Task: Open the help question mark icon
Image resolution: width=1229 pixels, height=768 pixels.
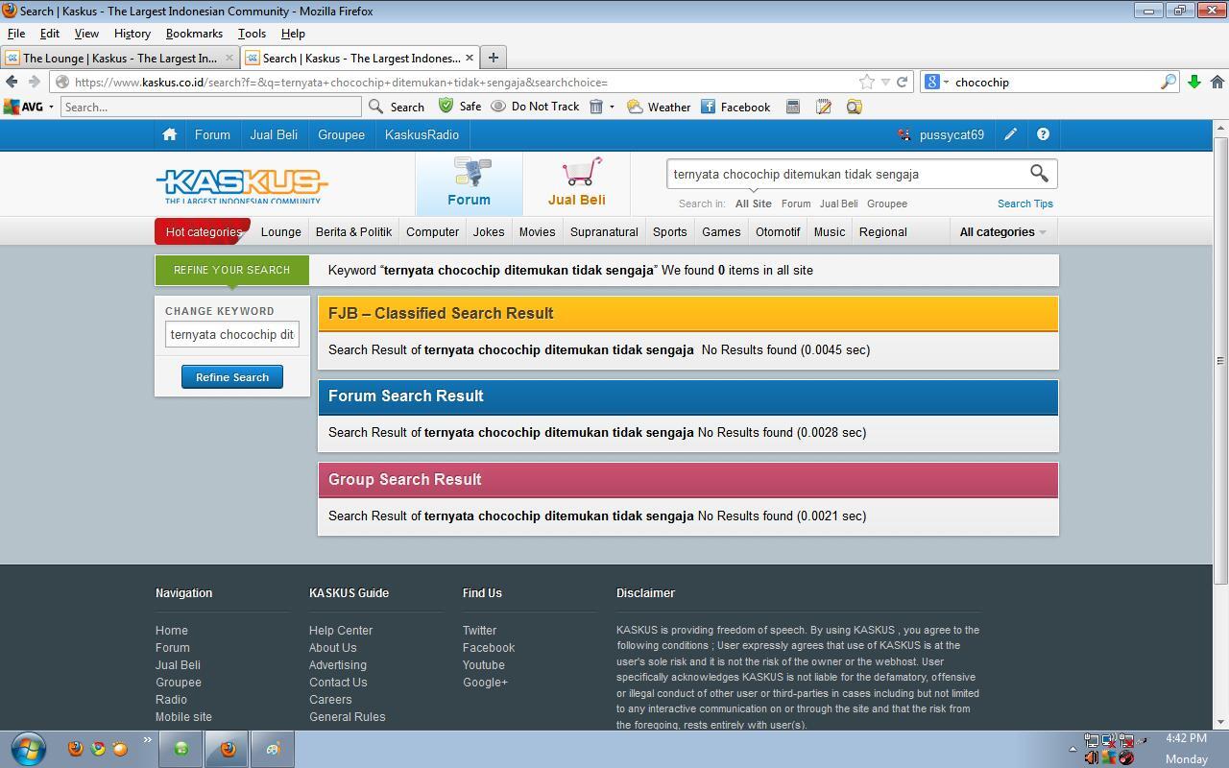Action: point(1043,134)
